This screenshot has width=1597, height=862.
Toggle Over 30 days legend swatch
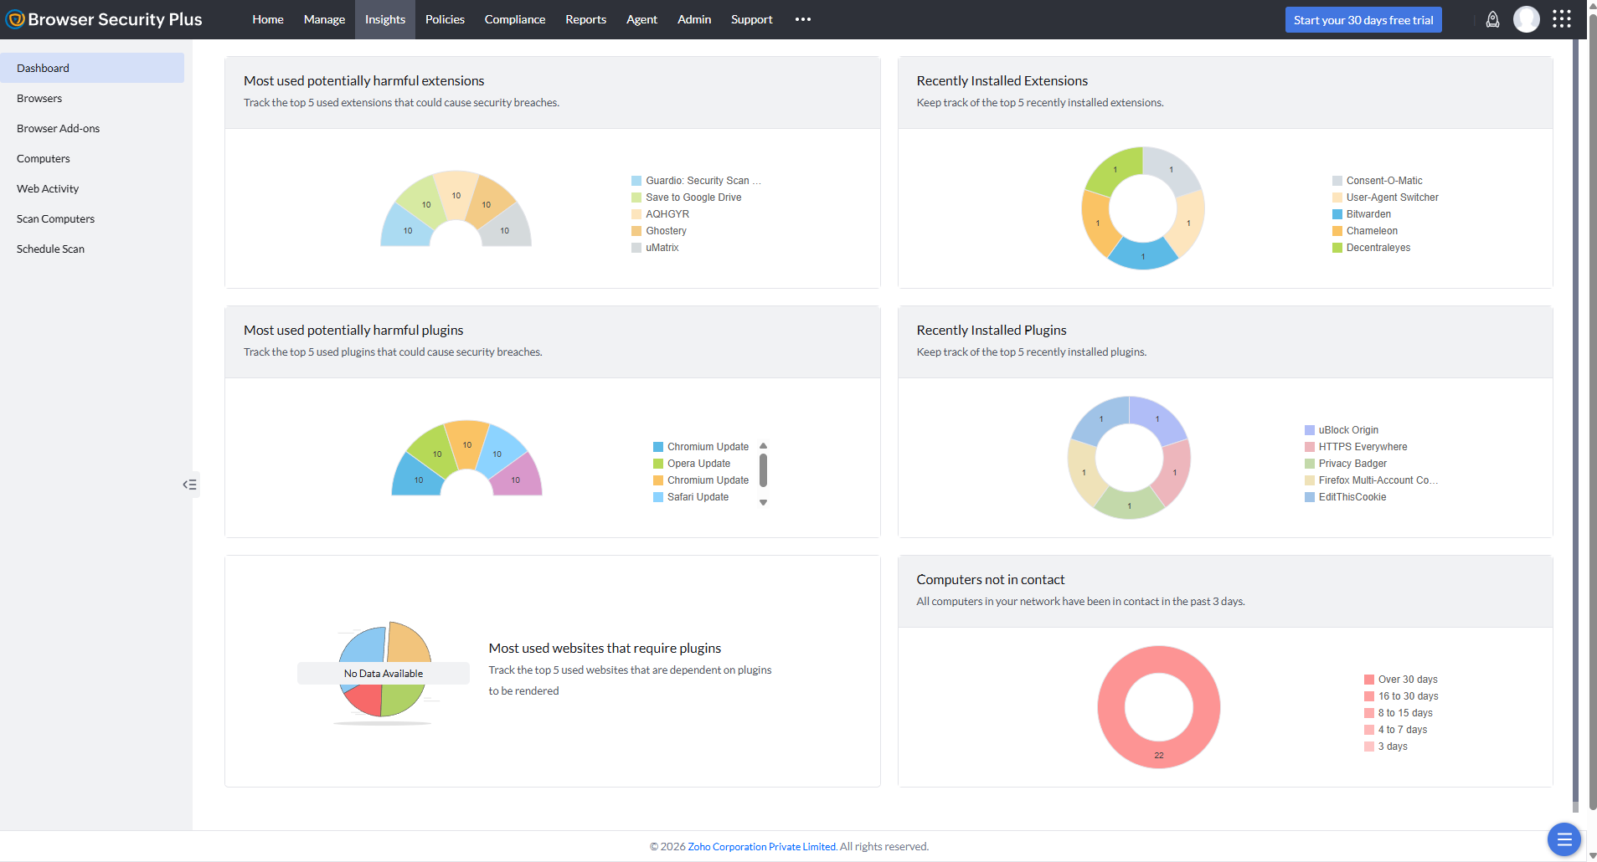click(1369, 680)
